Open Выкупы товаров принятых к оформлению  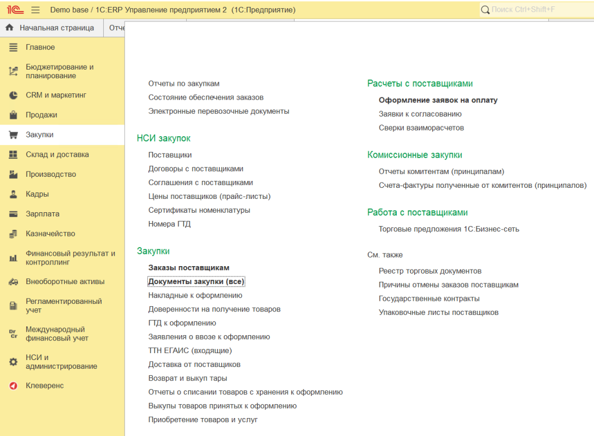coord(222,406)
